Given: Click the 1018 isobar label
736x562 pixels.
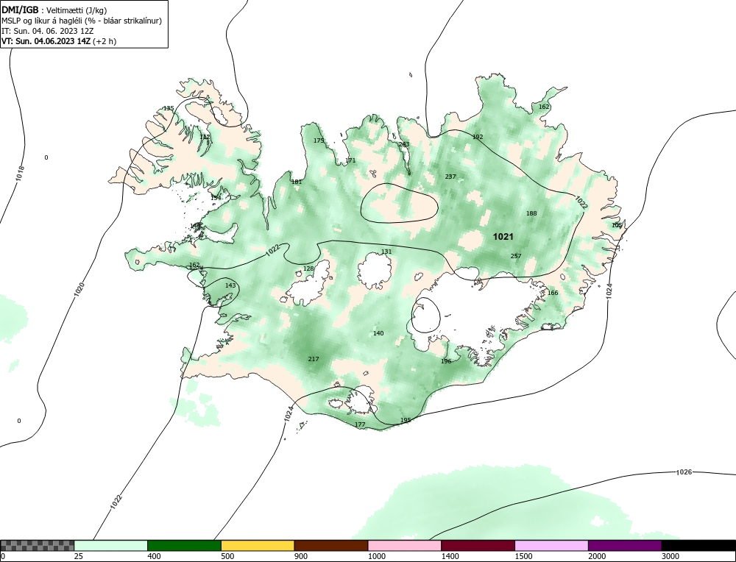Looking at the screenshot, I should [x=20, y=174].
